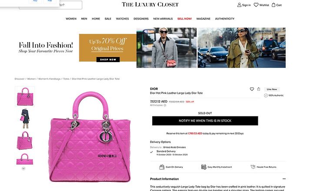
Task: Click the 100% Authentic check badge
Action: tap(266, 95)
